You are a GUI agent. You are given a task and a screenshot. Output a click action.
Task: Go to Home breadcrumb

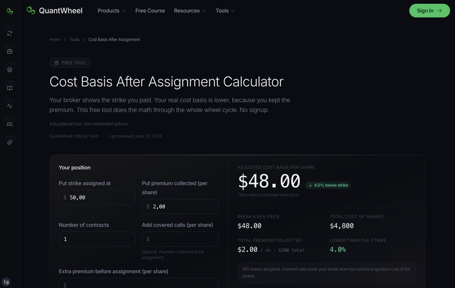click(55, 39)
